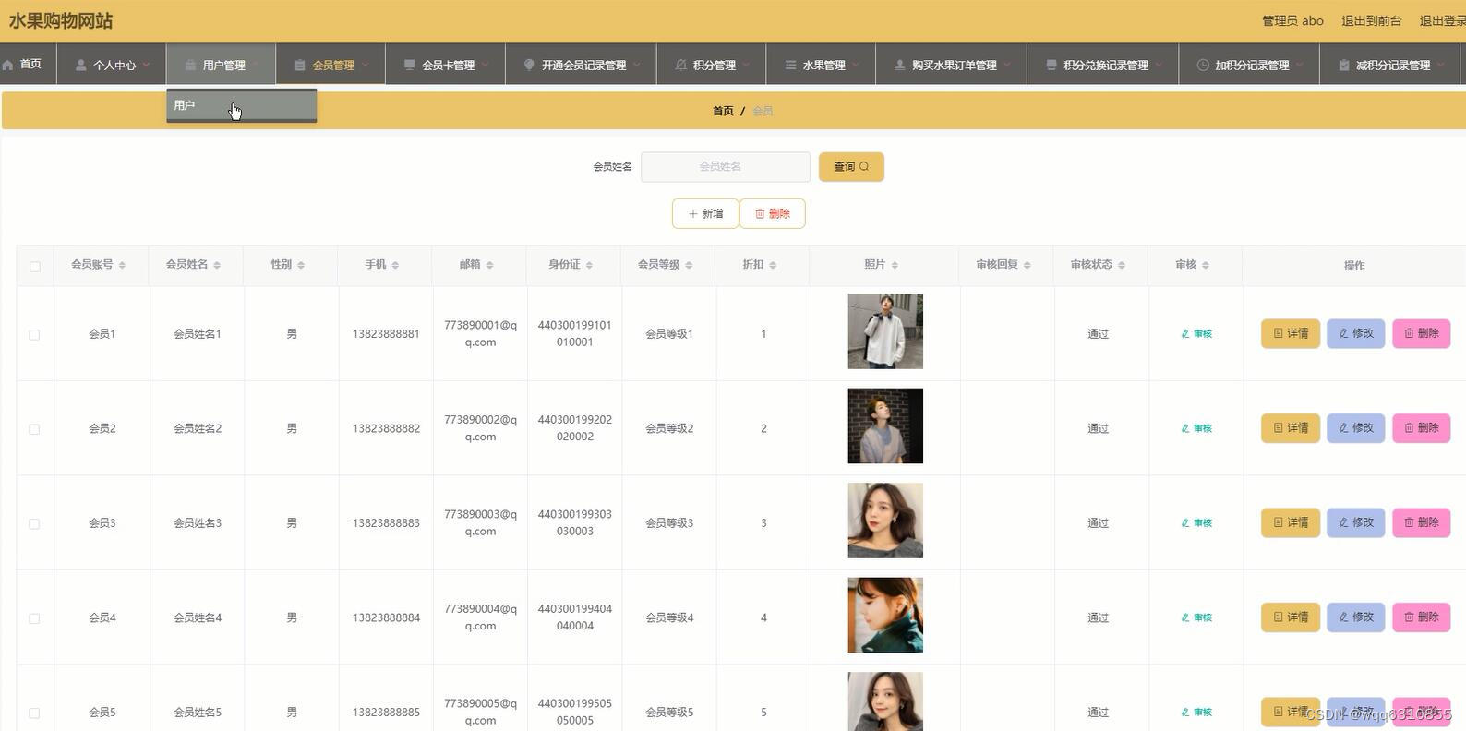Click the pin icon beside 开通会员记录管理
The width and height of the screenshot is (1466, 731).
tap(529, 65)
